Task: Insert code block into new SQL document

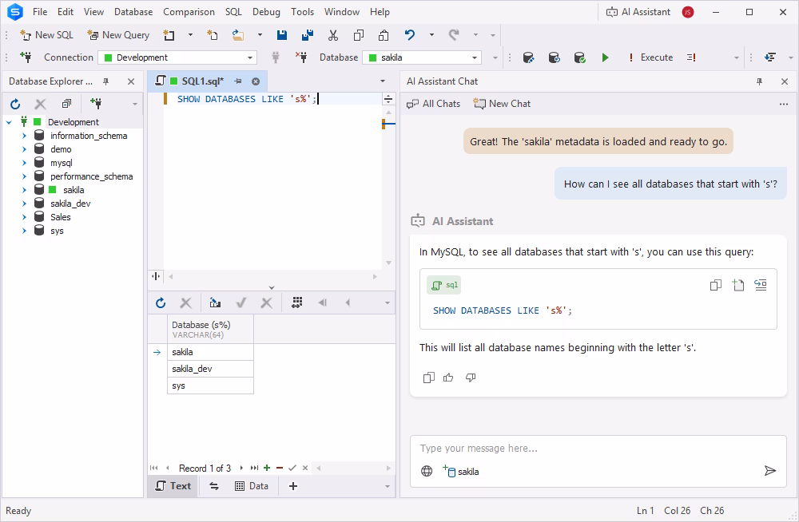Action: pos(737,285)
